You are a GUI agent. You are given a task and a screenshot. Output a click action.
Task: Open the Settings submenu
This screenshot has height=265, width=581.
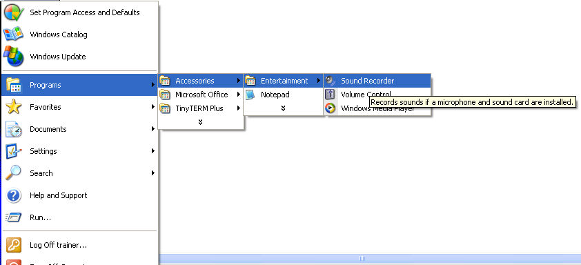tap(79, 151)
